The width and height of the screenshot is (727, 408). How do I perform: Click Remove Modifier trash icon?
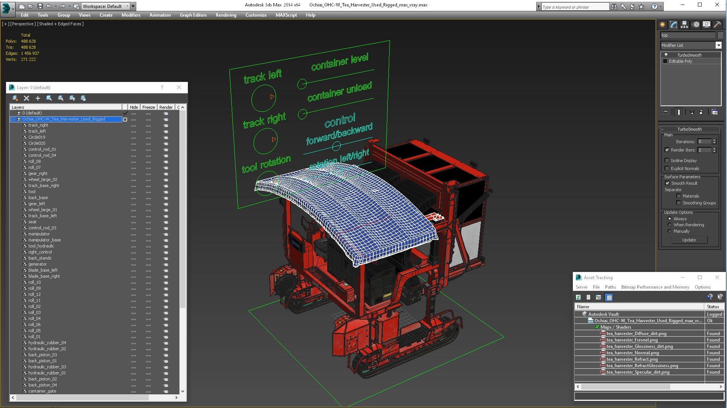701,112
